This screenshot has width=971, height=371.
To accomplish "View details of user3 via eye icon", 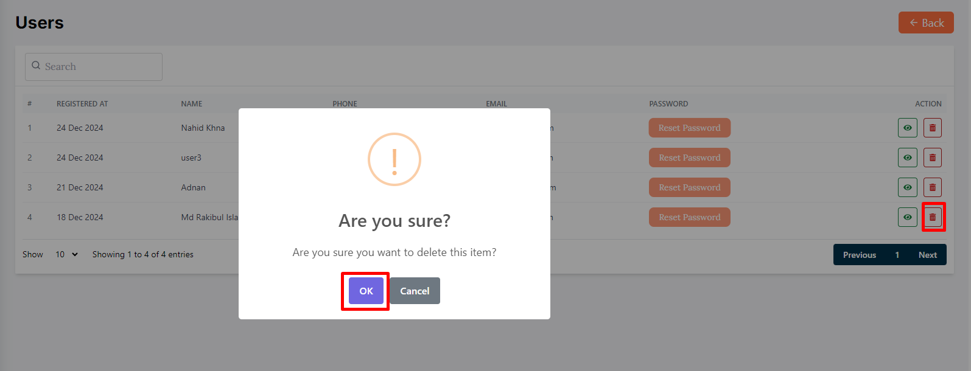I will pyautogui.click(x=907, y=158).
